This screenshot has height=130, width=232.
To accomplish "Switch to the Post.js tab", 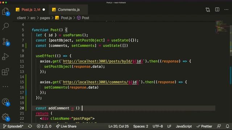I will pos(31,10).
